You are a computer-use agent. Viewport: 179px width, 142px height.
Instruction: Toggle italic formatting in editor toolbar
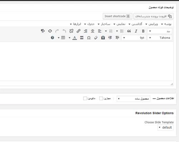(136, 31)
